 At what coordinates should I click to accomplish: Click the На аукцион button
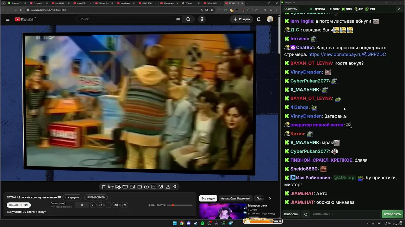pos(72,197)
